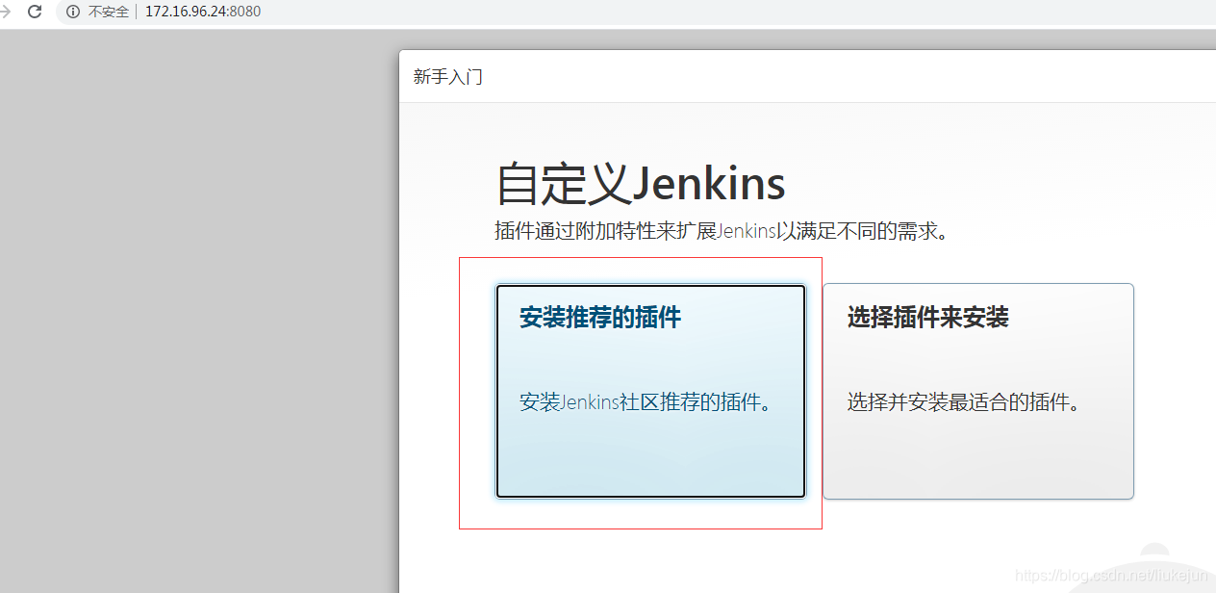Click the address bar URL 172.16.96.24:8080
The width and height of the screenshot is (1216, 593).
pos(203,12)
